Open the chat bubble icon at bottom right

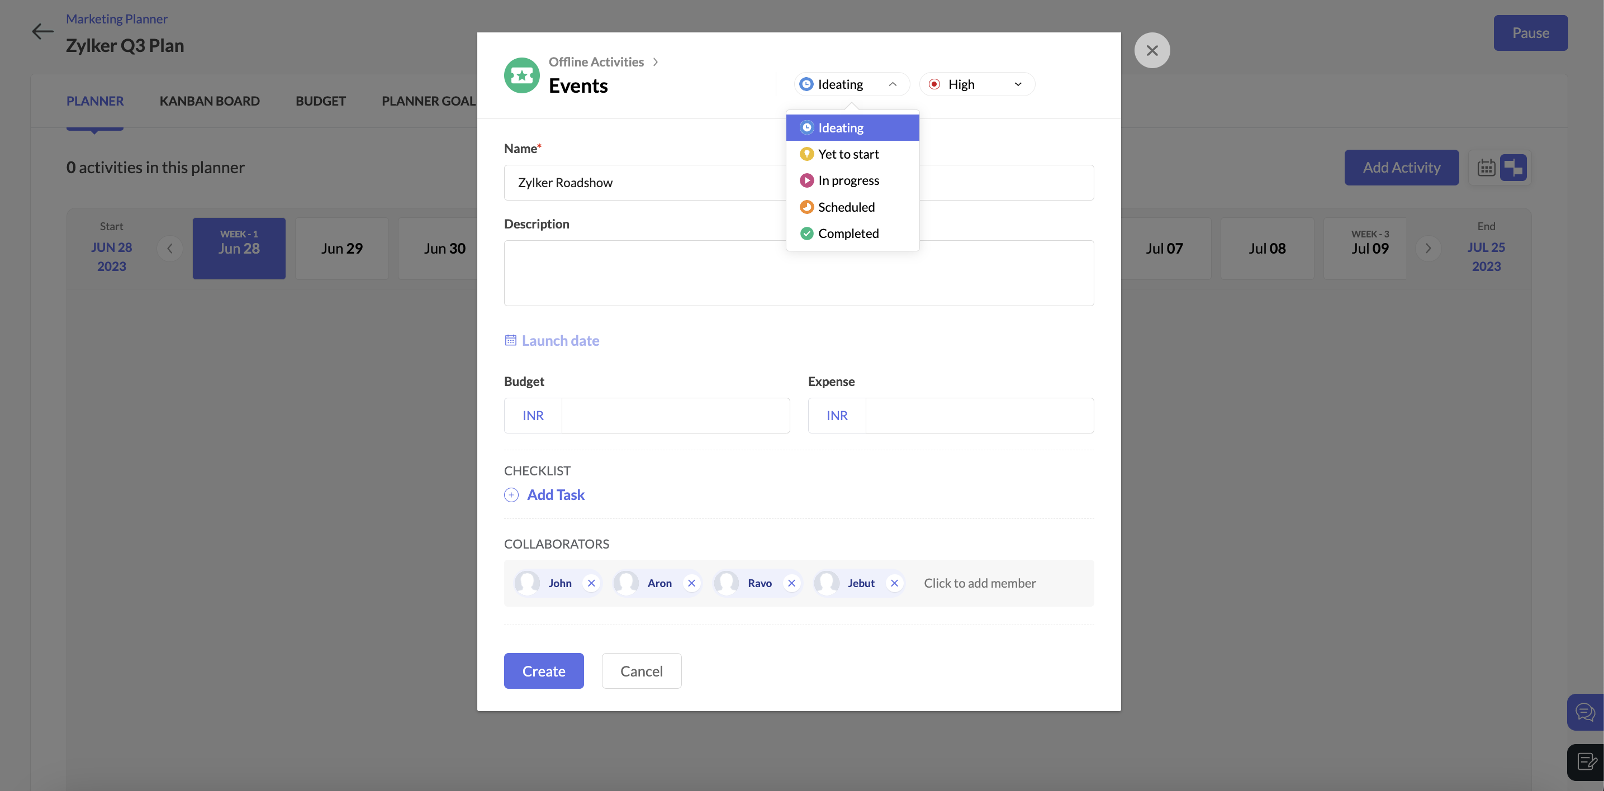(1586, 711)
